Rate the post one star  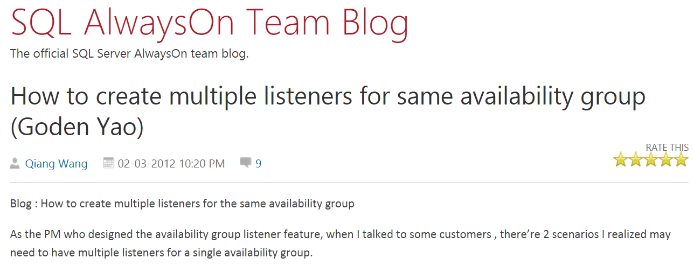(x=621, y=160)
